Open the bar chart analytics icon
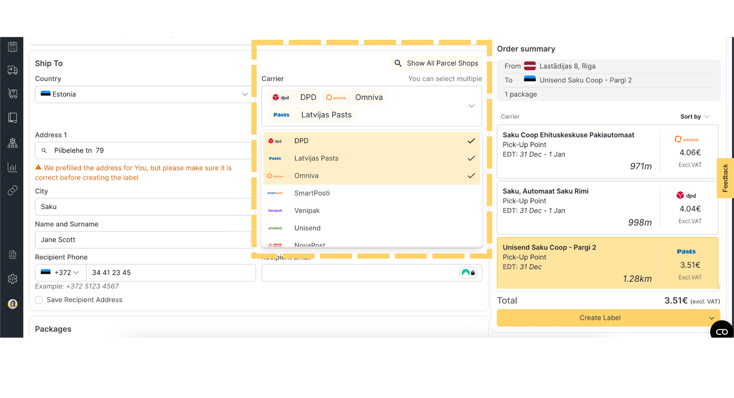This screenshot has width=734, height=398. tap(12, 167)
